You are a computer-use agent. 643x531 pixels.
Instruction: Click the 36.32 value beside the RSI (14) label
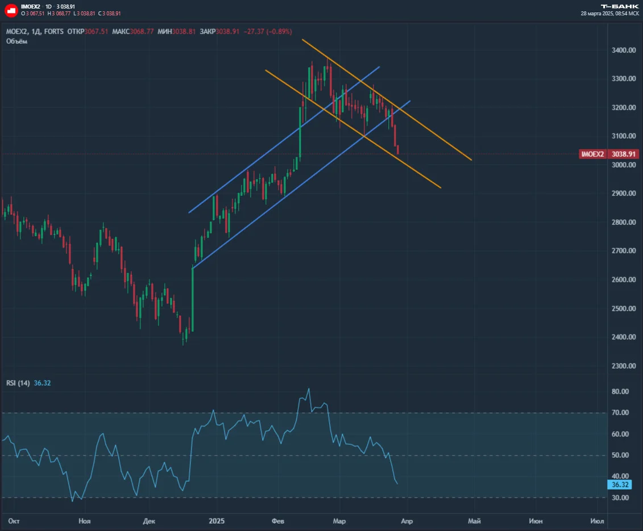point(42,383)
